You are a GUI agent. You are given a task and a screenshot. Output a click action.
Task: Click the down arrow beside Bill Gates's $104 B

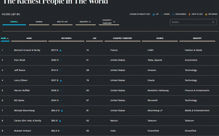coord(61,100)
